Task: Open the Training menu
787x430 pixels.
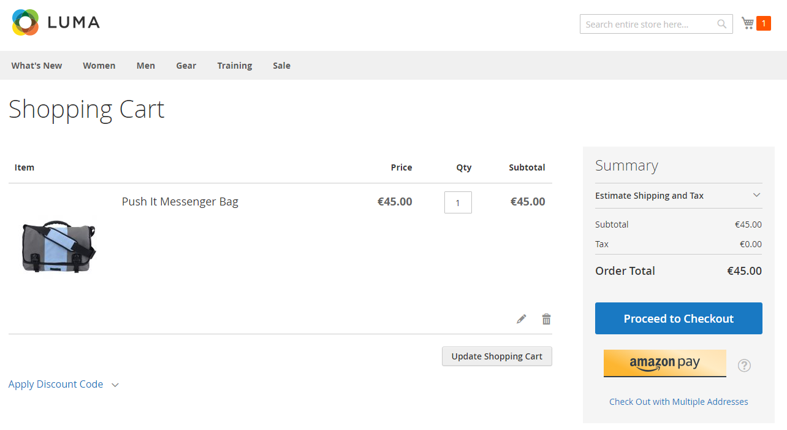Action: [x=234, y=66]
